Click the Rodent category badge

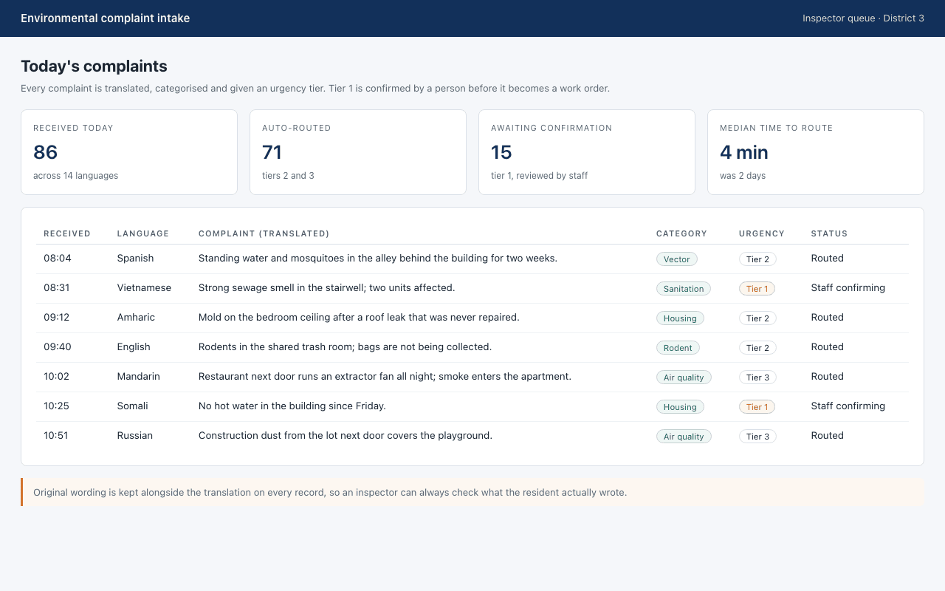678,348
